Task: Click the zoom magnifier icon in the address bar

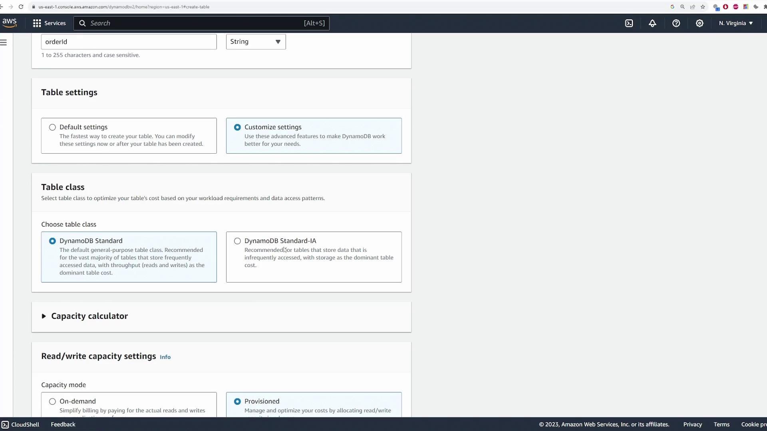Action: point(682,7)
